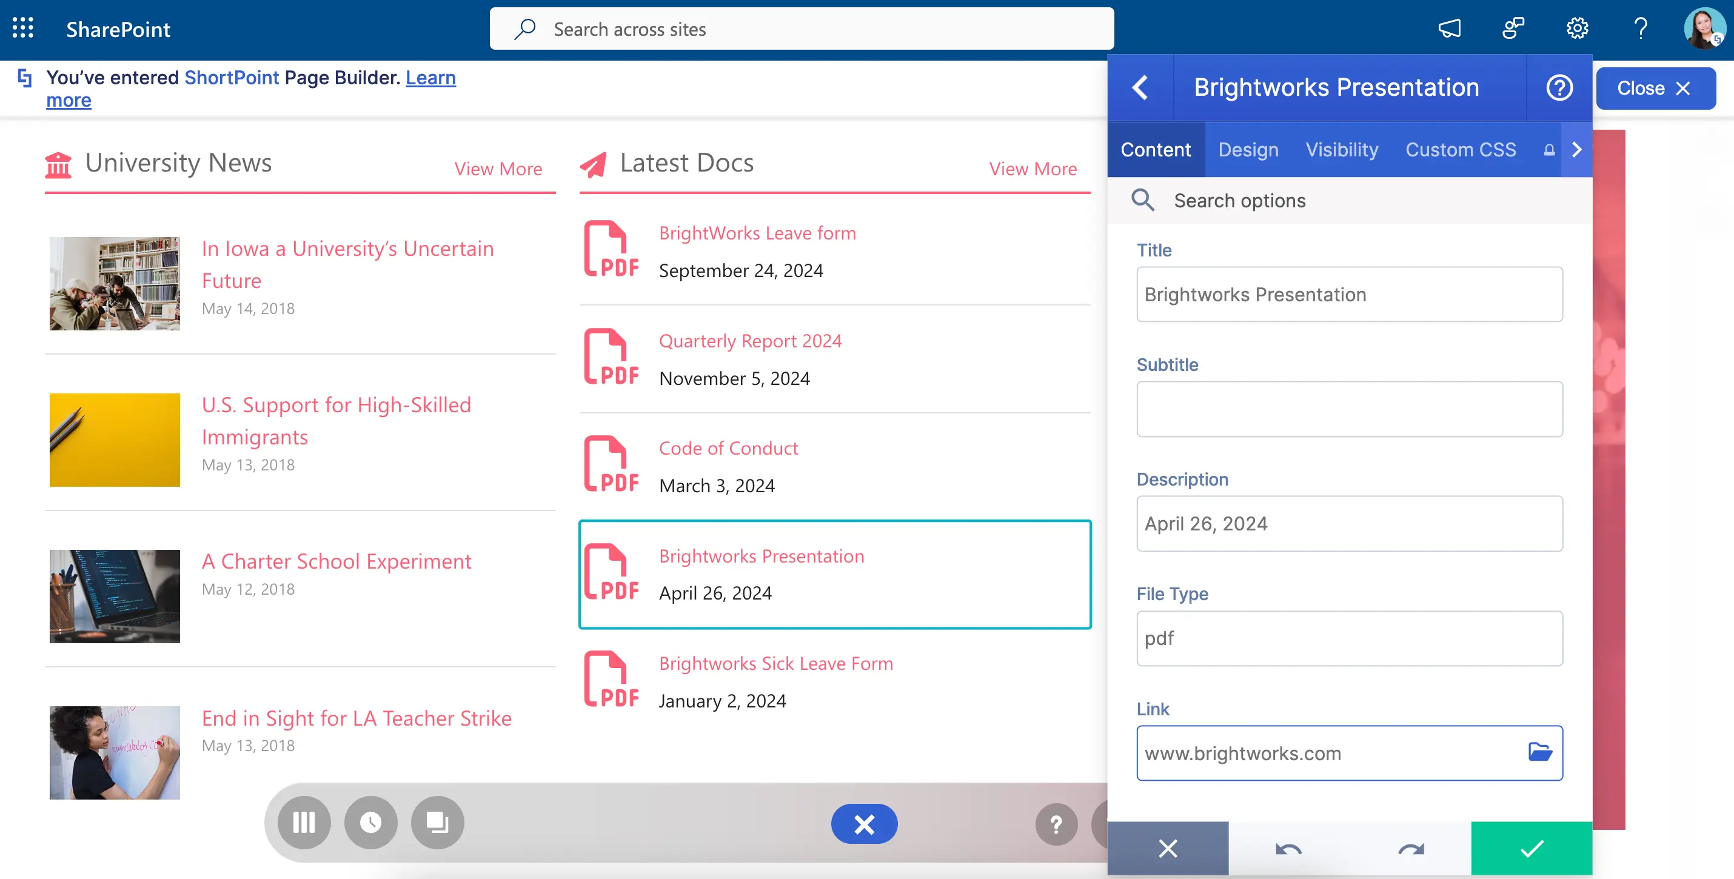Click the blue X button in the bottom toolbar
The width and height of the screenshot is (1734, 879).
point(865,824)
